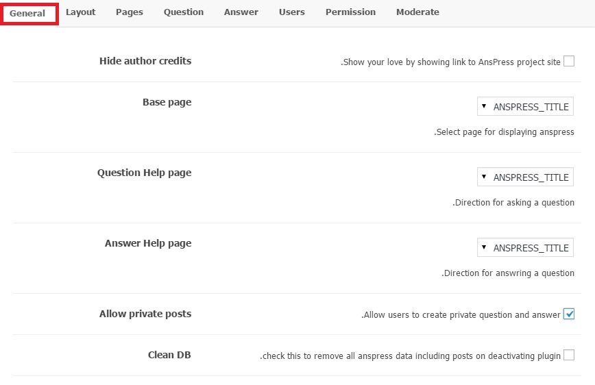Select the Answer tab
This screenshot has width=595, height=385.
coord(241,12)
